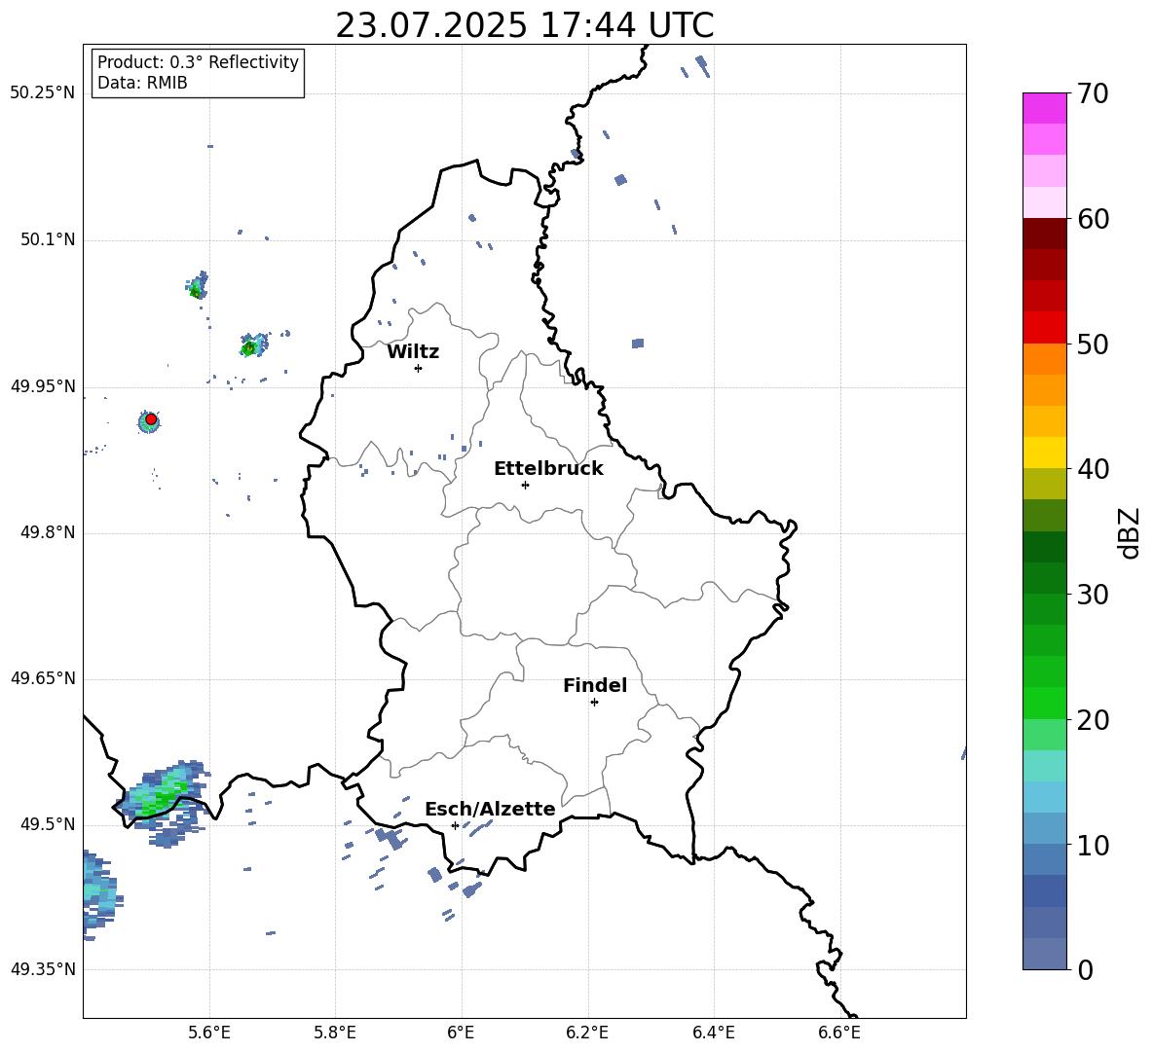Click the 6.6°E longitude label
The width and height of the screenshot is (1153, 1052).
pyautogui.click(x=839, y=1033)
